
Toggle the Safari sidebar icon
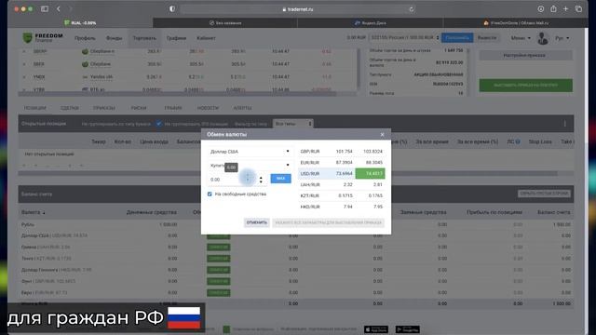(x=45, y=8)
